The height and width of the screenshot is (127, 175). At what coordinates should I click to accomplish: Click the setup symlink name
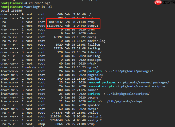point(92,101)
